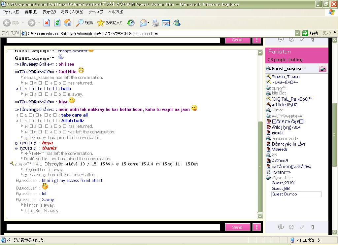Expand the Mail button dropdown arrow

[x=149, y=23]
